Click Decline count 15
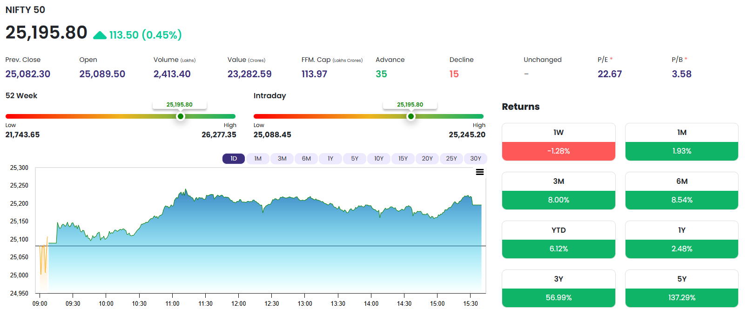This screenshot has height=316, width=747. pyautogui.click(x=454, y=74)
